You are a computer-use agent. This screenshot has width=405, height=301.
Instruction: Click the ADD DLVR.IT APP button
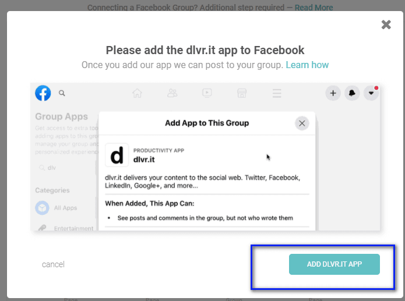[334, 264]
